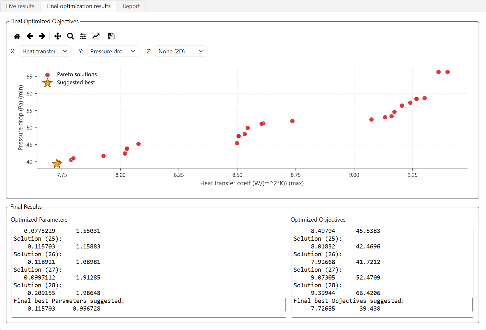Go back to previous plot view
486x330 pixels.
30,36
